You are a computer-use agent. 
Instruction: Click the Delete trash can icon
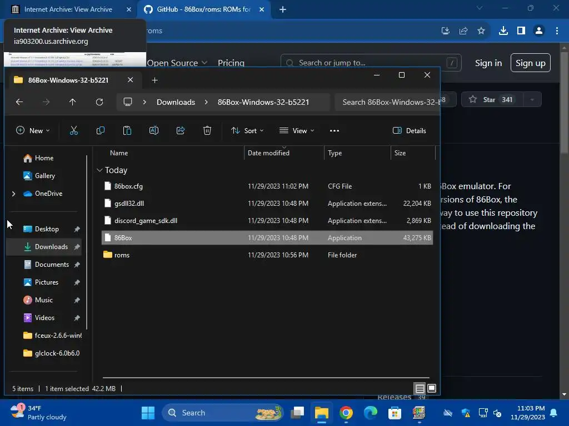(207, 131)
